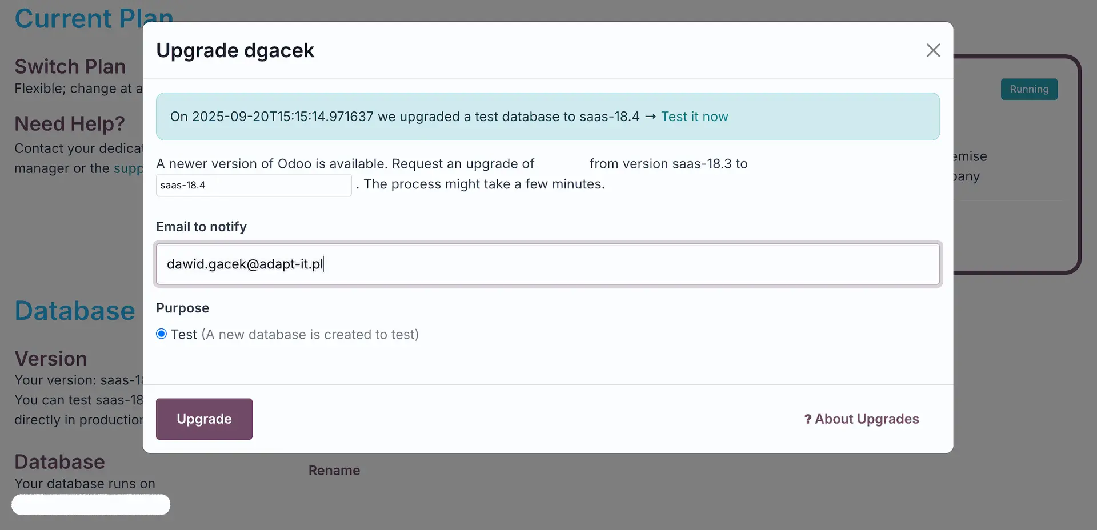Click the Running status badge
This screenshot has width=1097, height=530.
tap(1028, 89)
